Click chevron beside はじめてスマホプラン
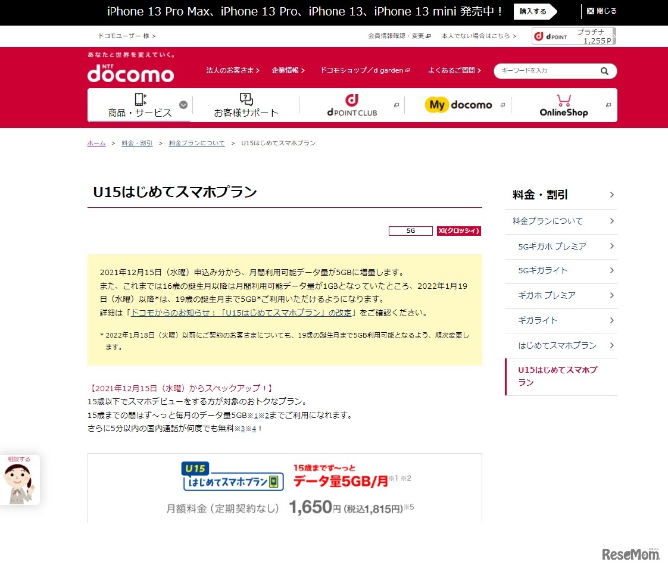Viewport: 668px width, 568px height. (x=612, y=345)
